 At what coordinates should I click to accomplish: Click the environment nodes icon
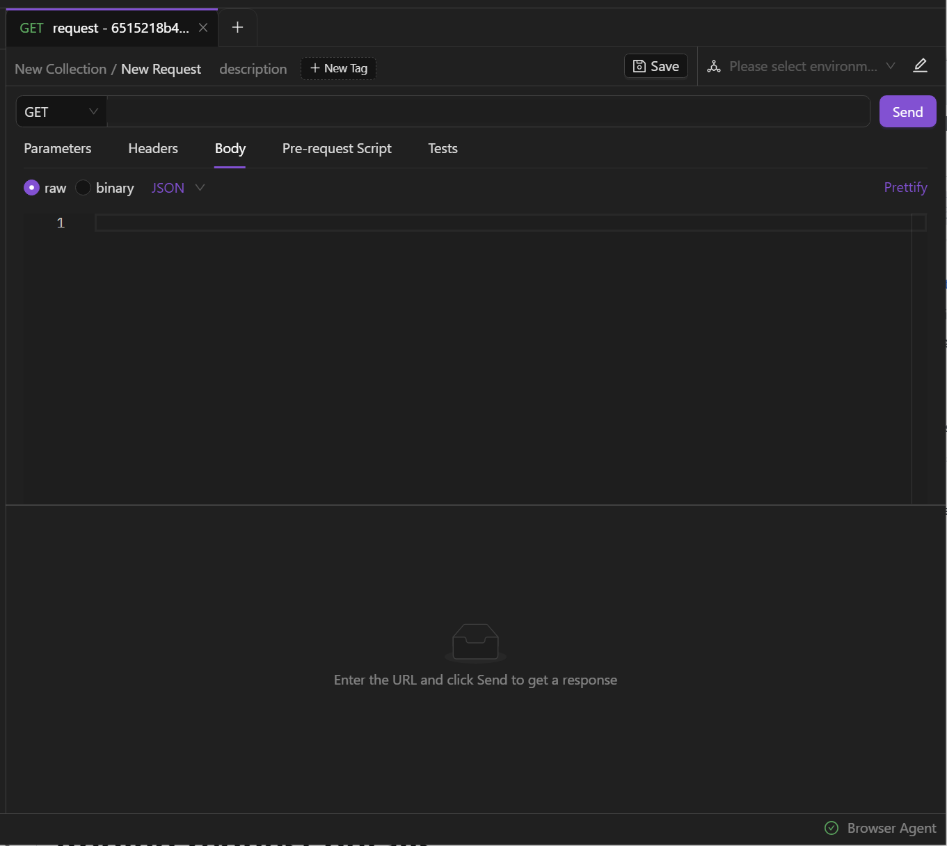pyautogui.click(x=714, y=67)
